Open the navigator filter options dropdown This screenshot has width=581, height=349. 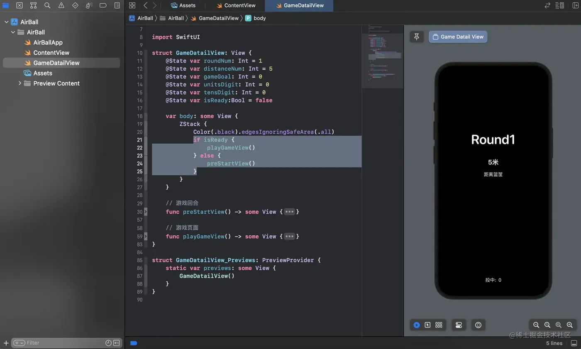pyautogui.click(x=19, y=343)
